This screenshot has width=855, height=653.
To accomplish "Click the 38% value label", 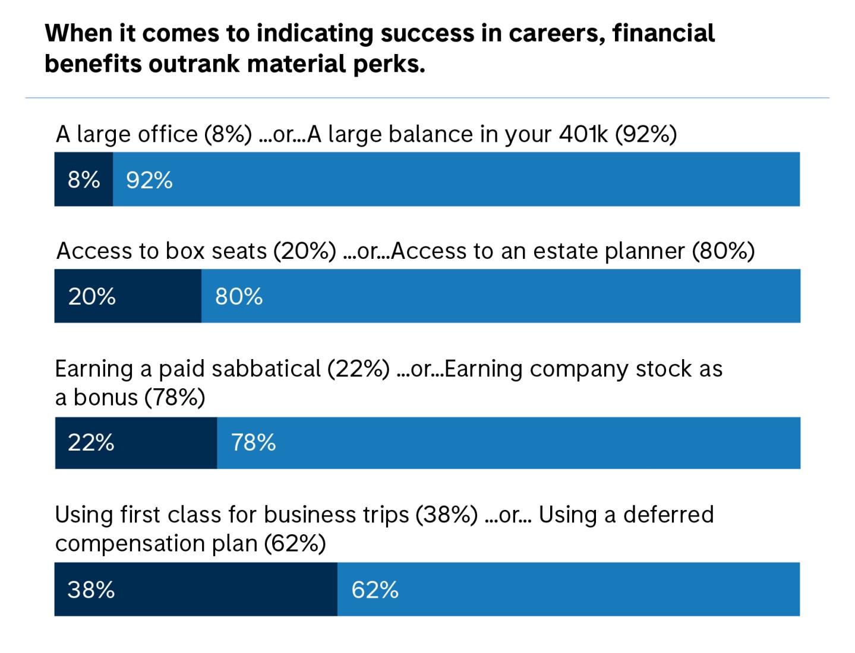I will (91, 589).
